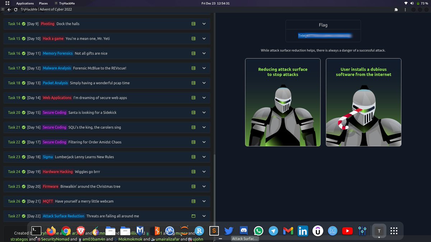Open the Places menu in top bar
The height and width of the screenshot is (242, 431).
coord(43,3)
